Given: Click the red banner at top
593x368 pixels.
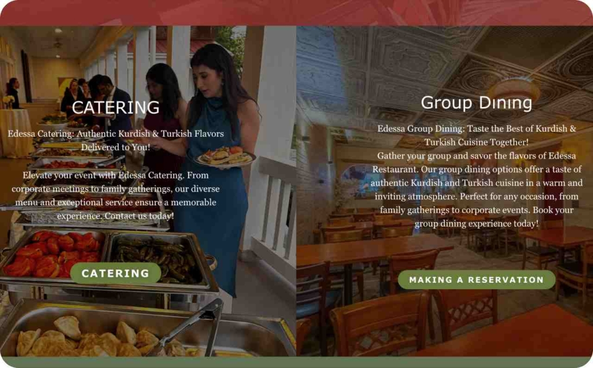Looking at the screenshot, I should coord(296,13).
